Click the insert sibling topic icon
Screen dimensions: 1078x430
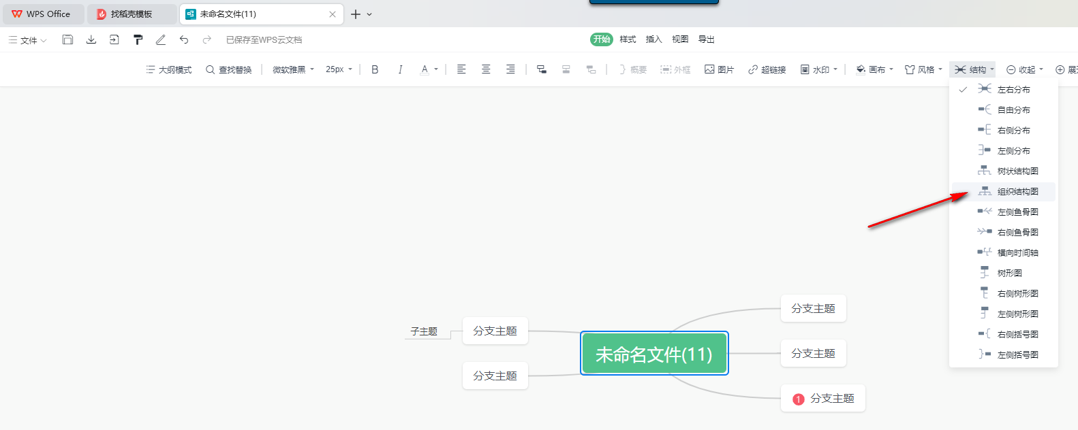tap(566, 69)
